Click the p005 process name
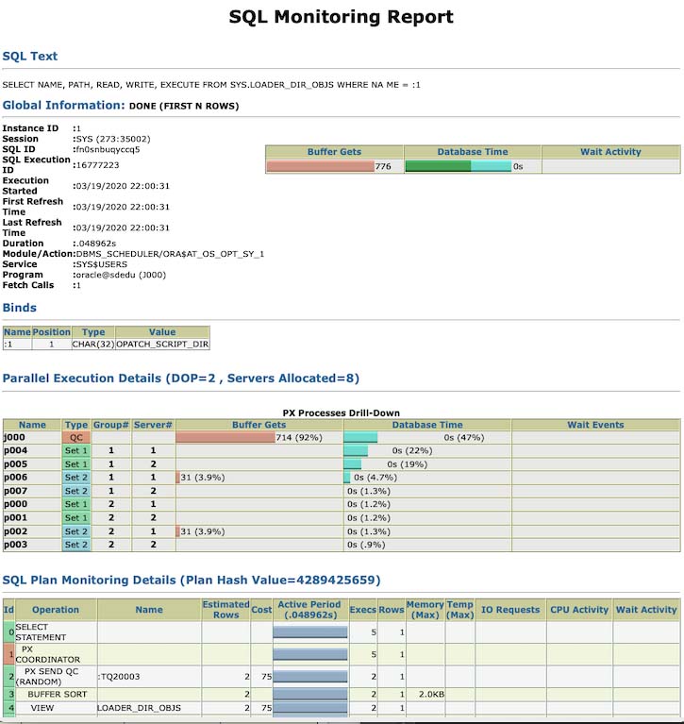The height and width of the screenshot is (724, 684). tap(16, 464)
